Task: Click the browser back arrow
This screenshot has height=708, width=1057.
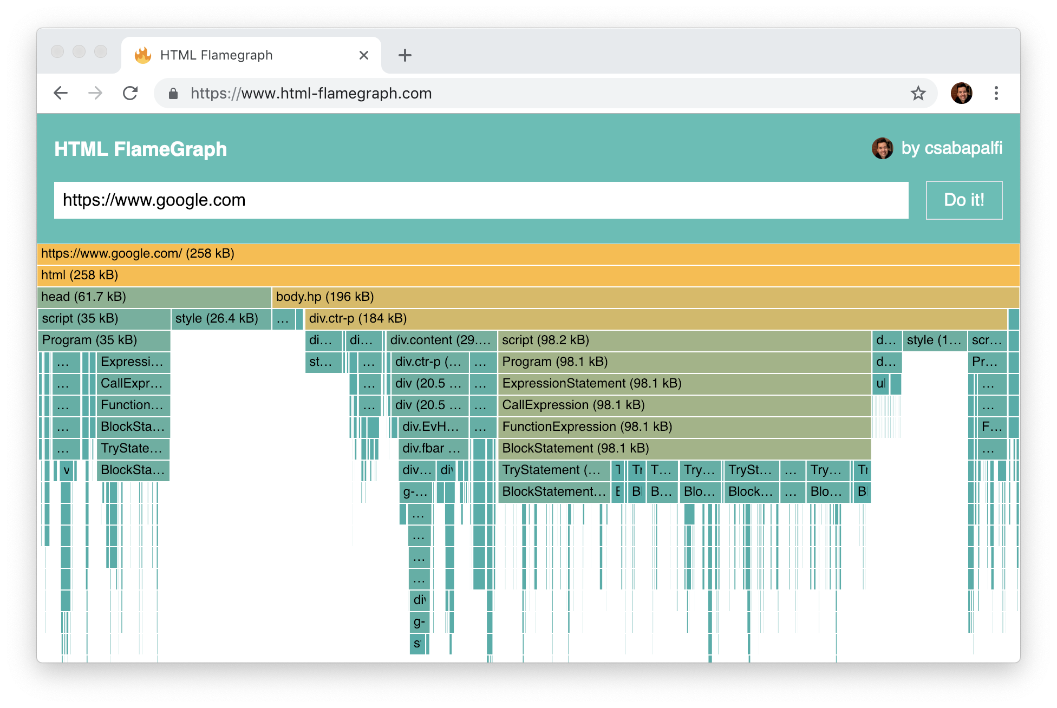Action: pos(61,93)
